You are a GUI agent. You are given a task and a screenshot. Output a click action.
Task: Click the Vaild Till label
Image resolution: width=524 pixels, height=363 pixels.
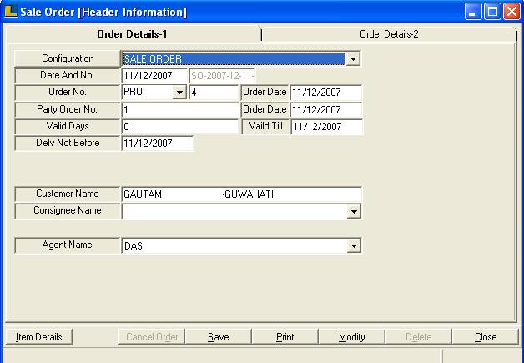pos(265,126)
